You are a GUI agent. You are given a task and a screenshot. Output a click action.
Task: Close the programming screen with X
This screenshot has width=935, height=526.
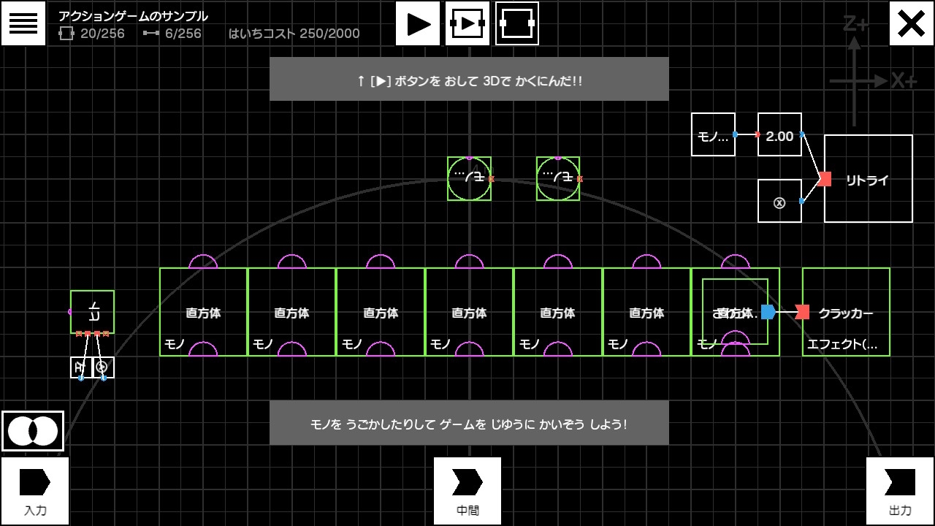(911, 23)
